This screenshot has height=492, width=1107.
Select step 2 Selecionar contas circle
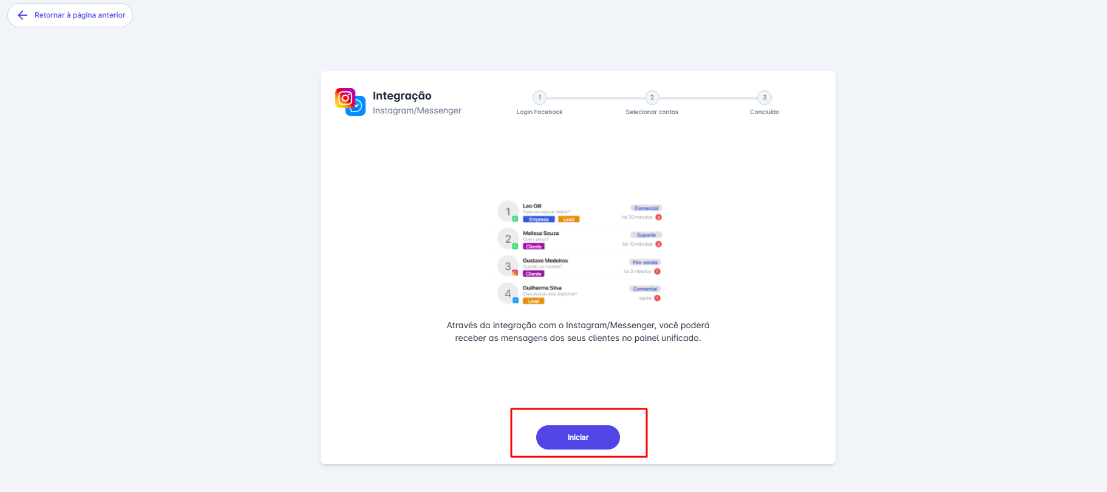point(652,98)
